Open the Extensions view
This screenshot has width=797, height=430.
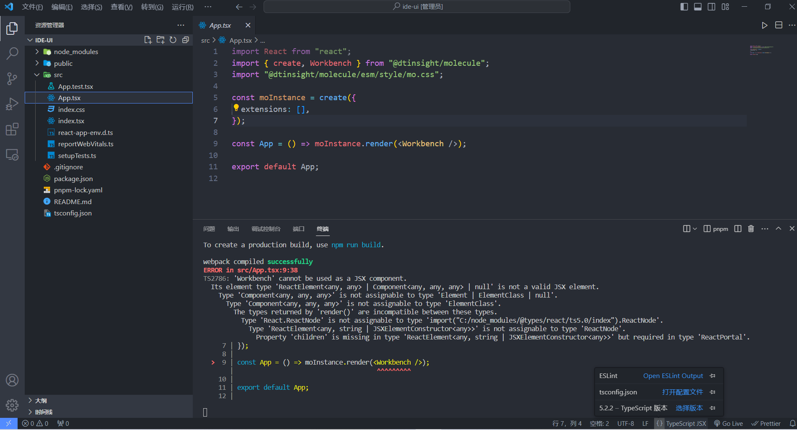click(x=12, y=129)
